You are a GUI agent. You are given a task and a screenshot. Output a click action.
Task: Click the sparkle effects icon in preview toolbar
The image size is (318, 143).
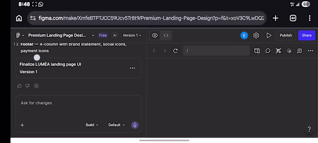coord(289,51)
